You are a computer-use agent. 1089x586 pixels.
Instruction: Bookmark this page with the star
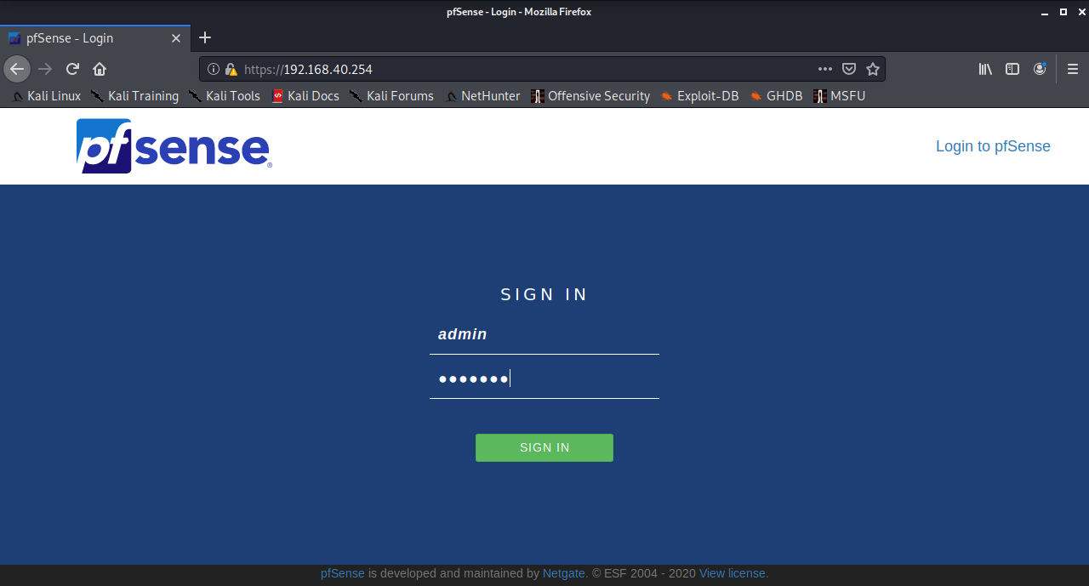click(x=872, y=69)
